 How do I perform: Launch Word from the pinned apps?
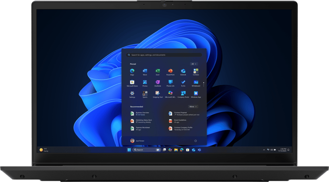coord(145,72)
